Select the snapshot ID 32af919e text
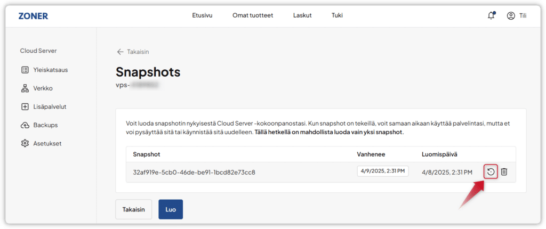 pos(194,172)
